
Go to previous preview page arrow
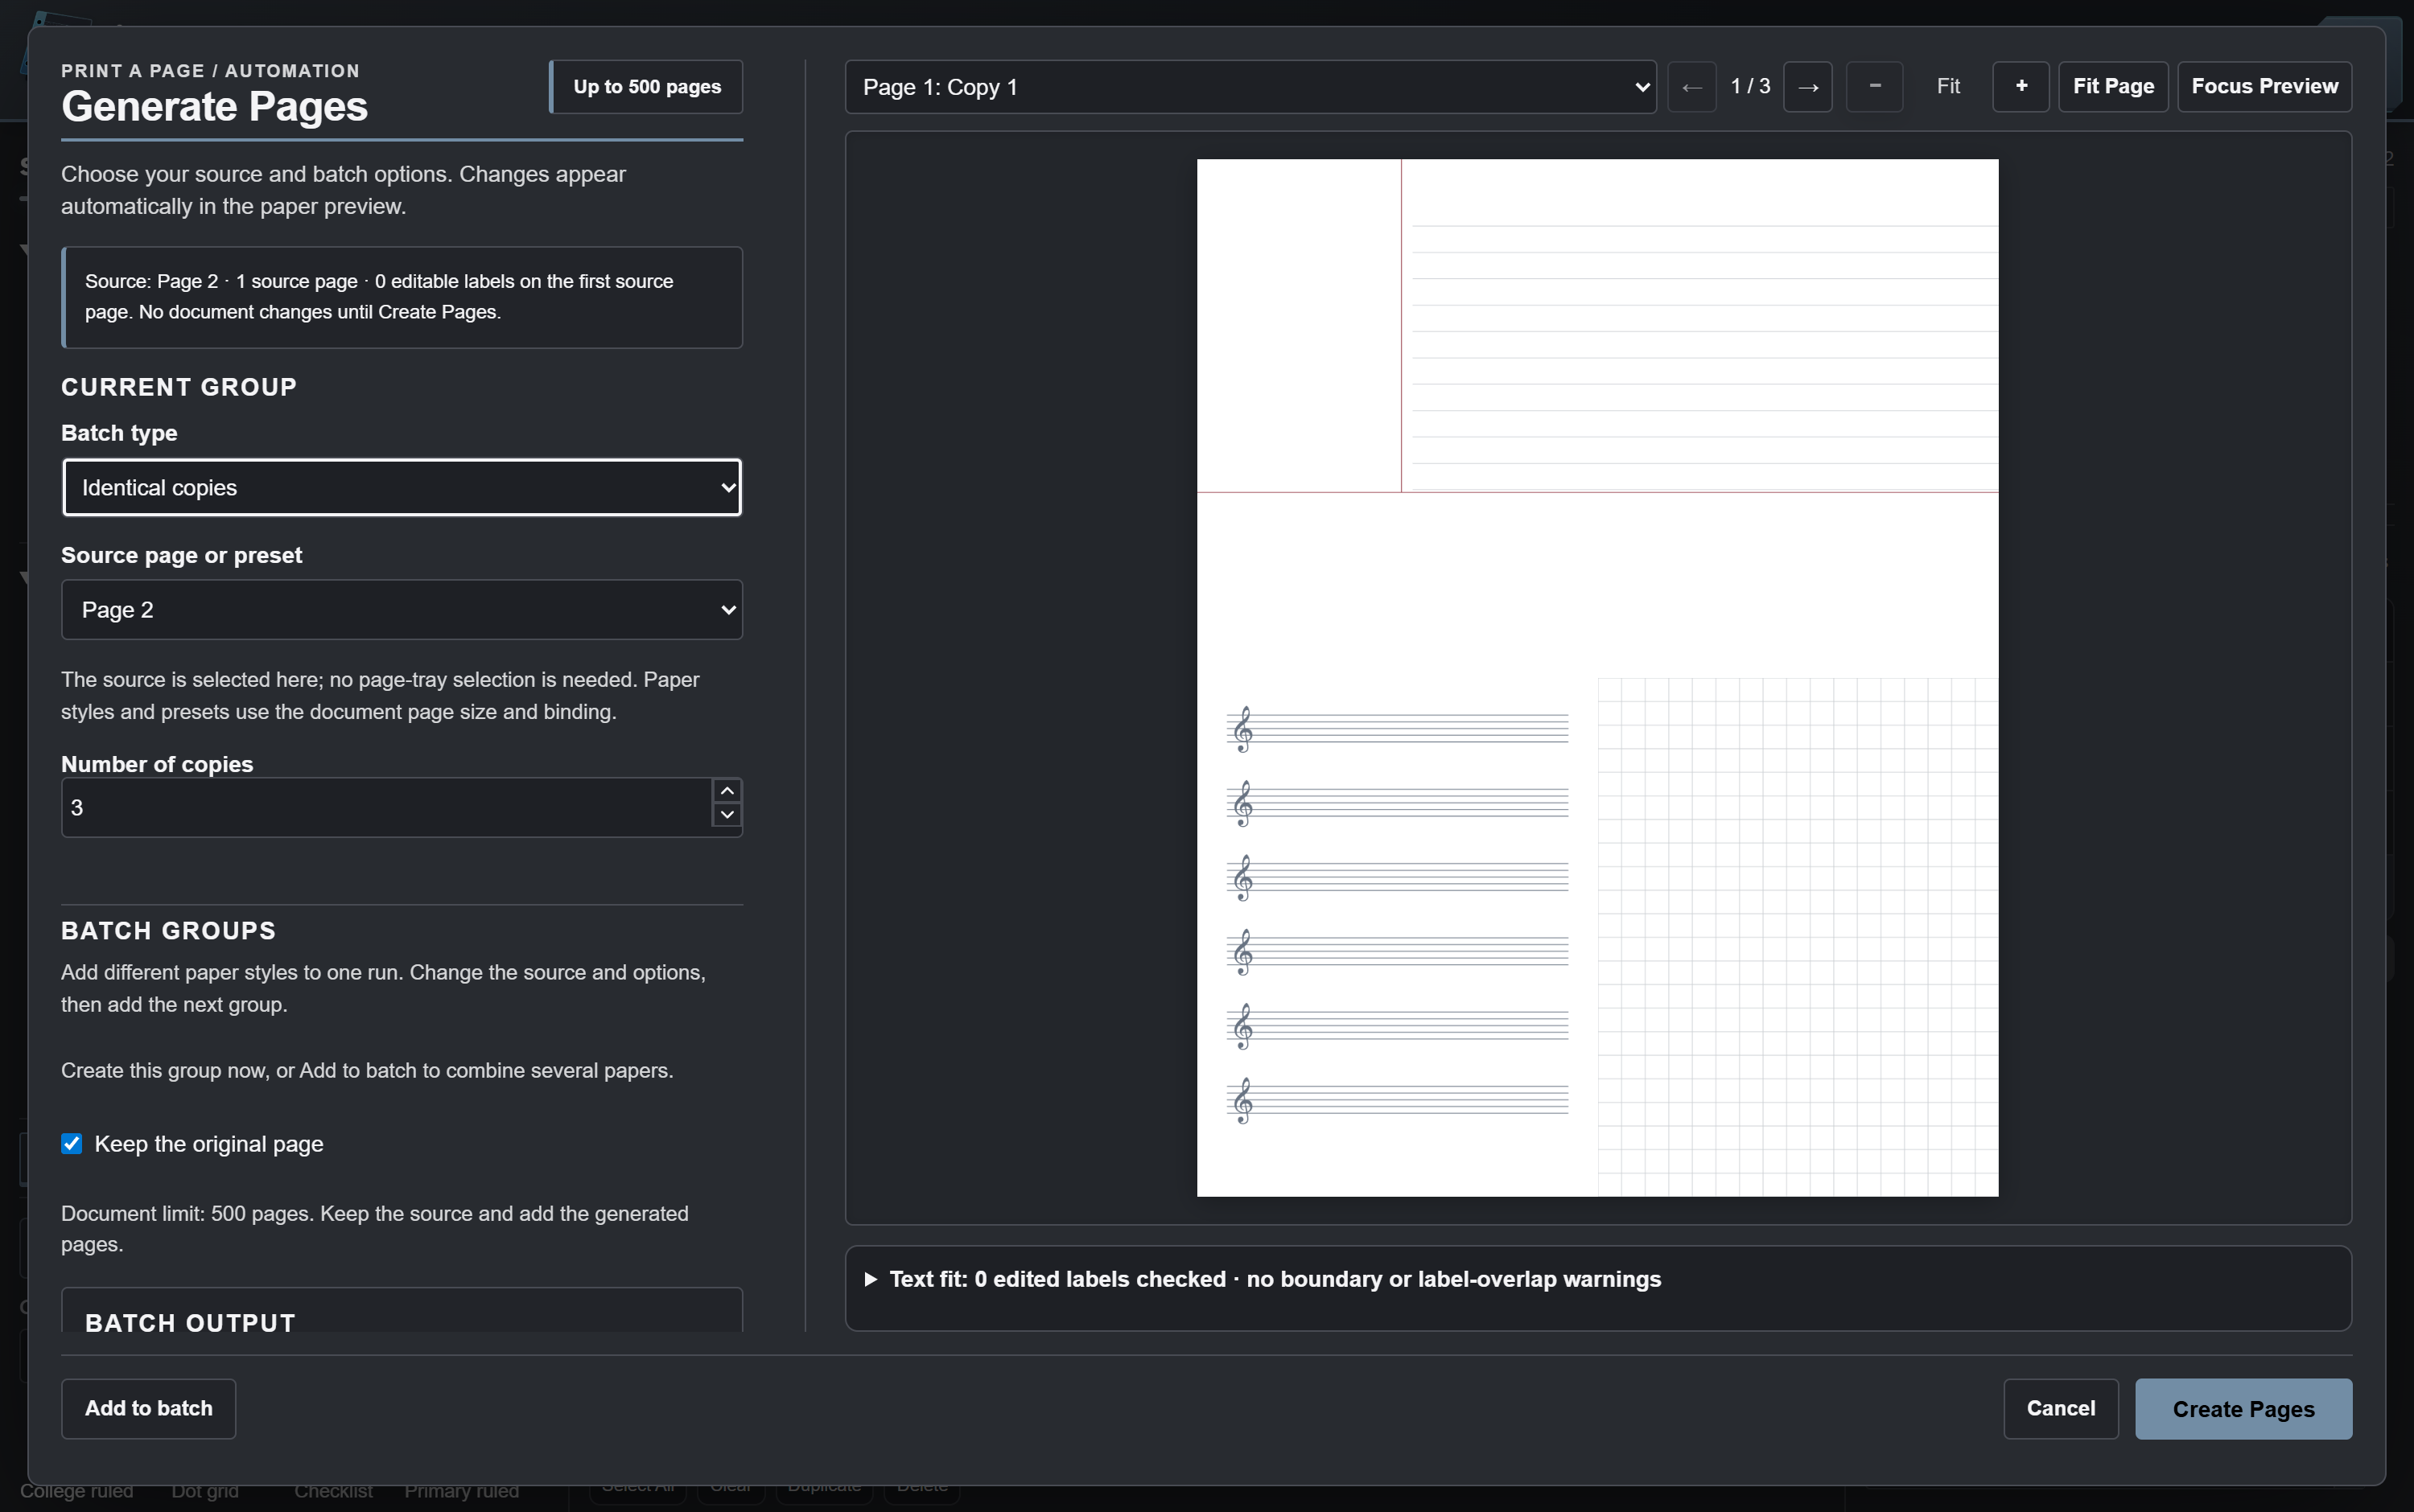click(1691, 87)
